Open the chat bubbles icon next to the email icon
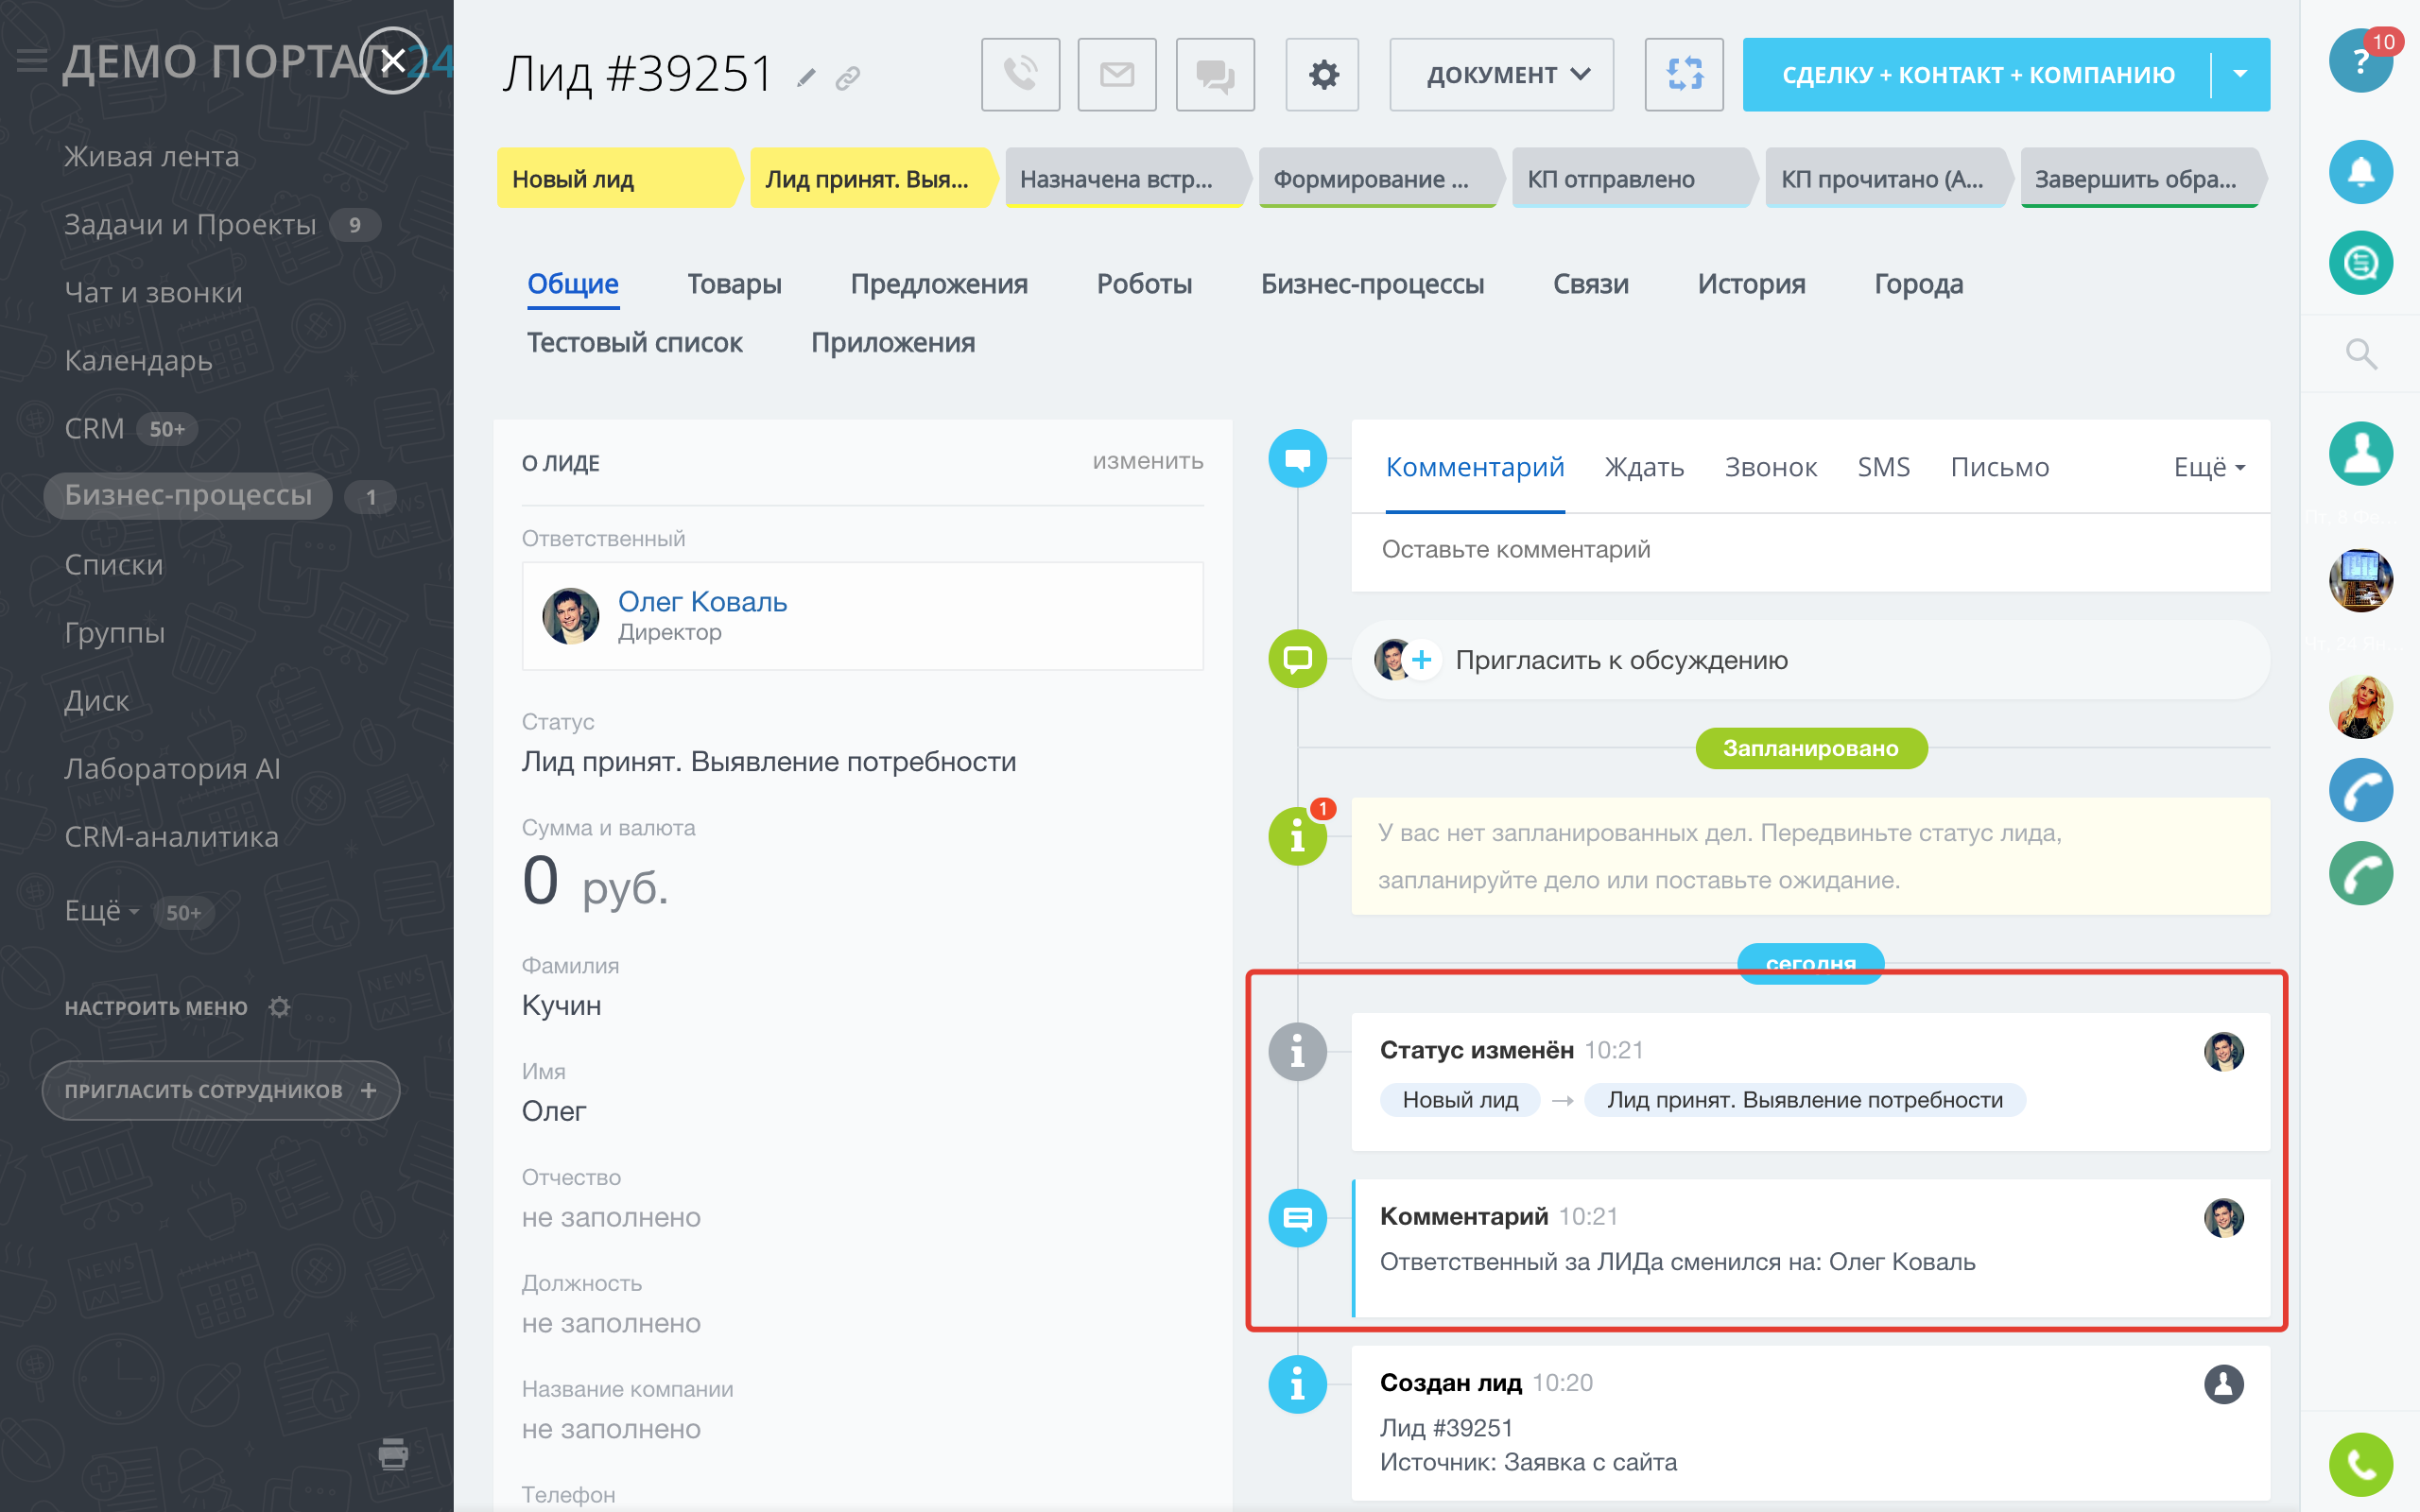This screenshot has width=2420, height=1512. pos(1215,75)
